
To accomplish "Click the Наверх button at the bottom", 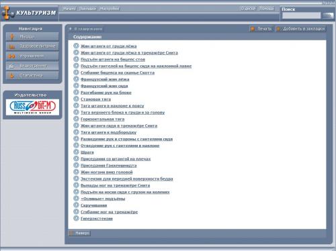I will 79,233.
